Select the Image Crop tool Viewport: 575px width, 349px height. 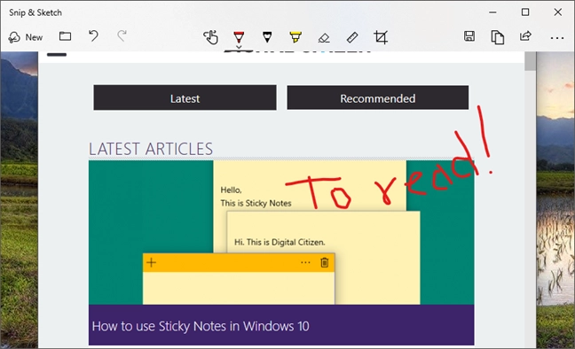point(381,37)
